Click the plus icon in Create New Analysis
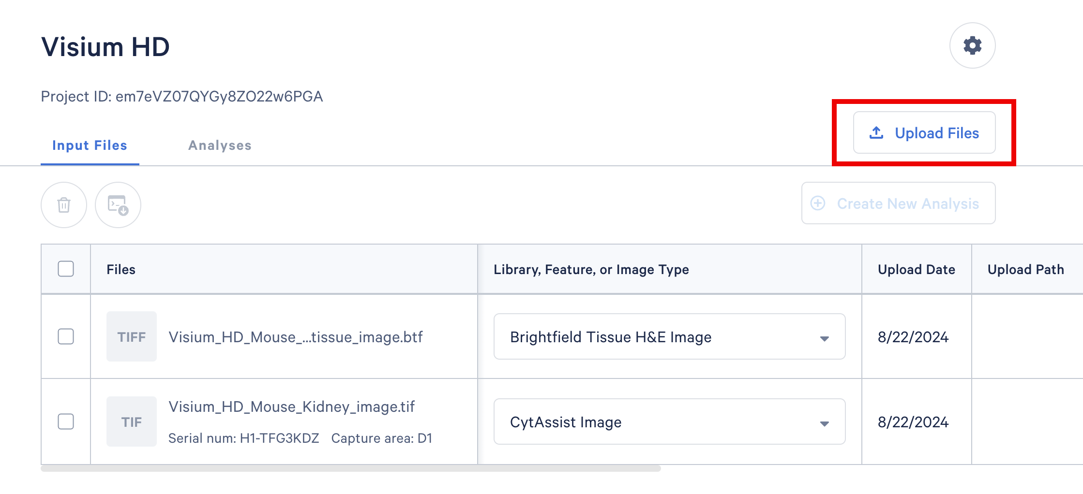Screen dimensions: 1083x494 (x=818, y=203)
